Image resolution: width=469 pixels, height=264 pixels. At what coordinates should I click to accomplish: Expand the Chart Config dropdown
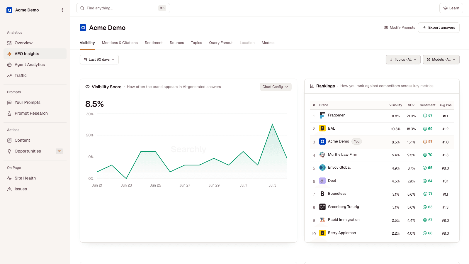click(x=276, y=87)
